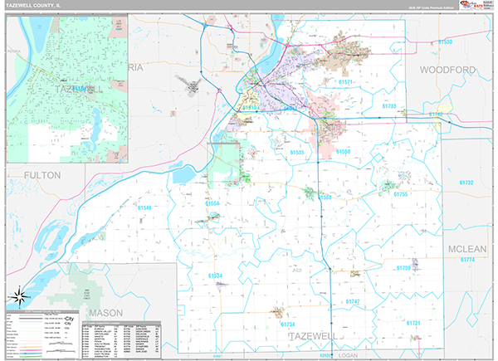Image resolution: width=498 pixels, height=361 pixels.
Task: Click the map legend box
Action: [42, 335]
